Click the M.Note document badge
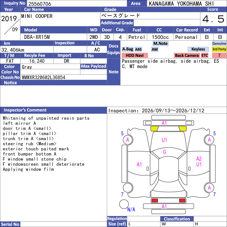 [160, 43]
